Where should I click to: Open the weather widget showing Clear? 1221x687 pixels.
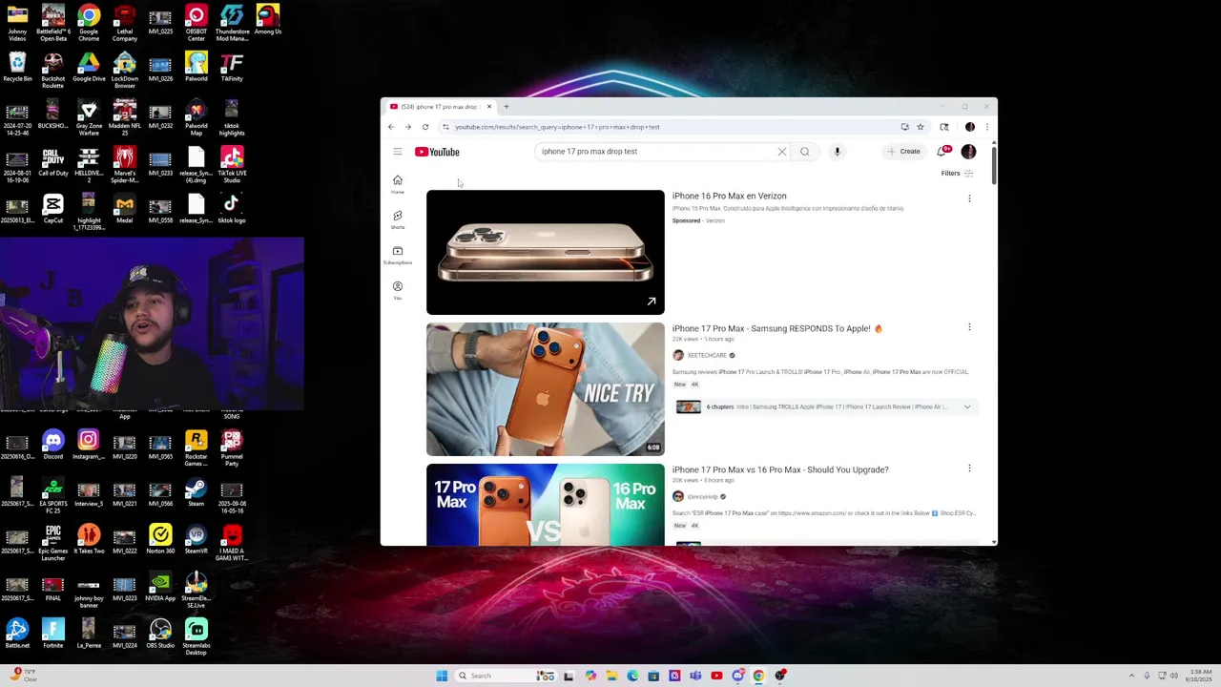point(24,676)
